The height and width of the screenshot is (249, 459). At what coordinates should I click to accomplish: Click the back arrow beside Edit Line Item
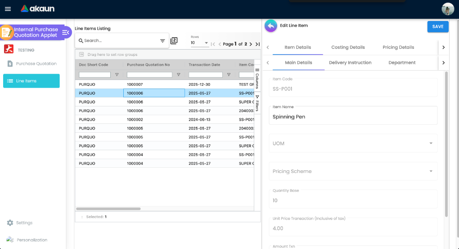(x=271, y=26)
